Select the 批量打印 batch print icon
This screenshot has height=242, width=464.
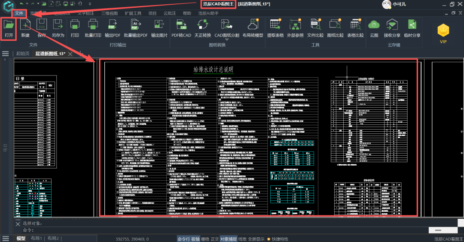(x=93, y=25)
